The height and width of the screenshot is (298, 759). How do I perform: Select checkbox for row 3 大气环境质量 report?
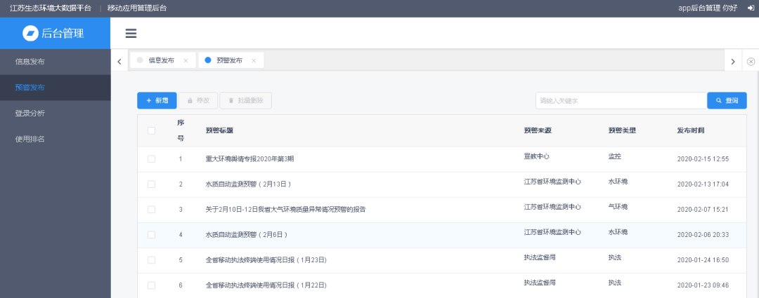(x=151, y=210)
